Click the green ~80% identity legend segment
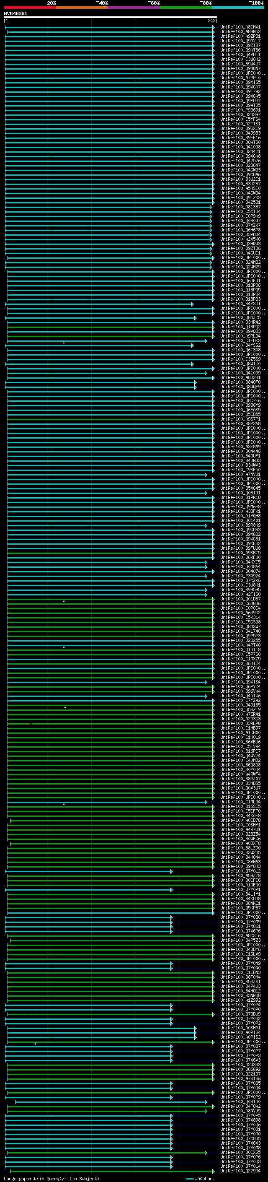Image resolution: width=268 pixels, height=1182 pixels. click(x=186, y=8)
